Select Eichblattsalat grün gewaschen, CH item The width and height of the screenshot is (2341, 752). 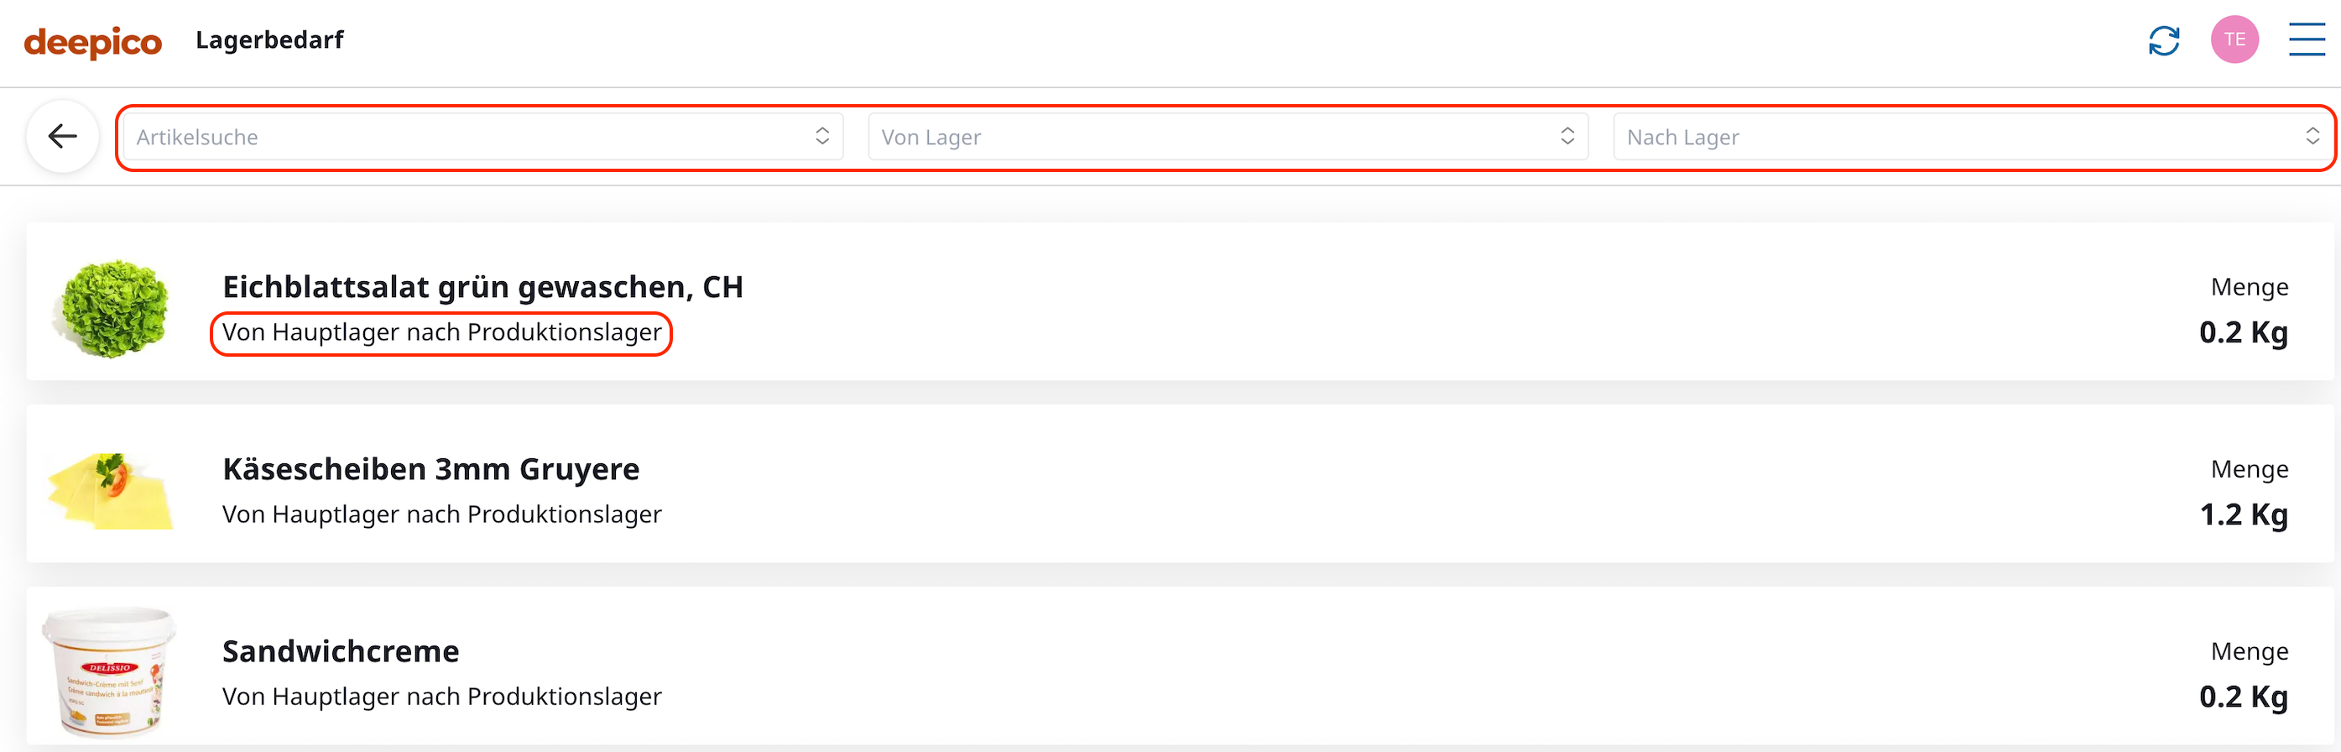pos(482,287)
